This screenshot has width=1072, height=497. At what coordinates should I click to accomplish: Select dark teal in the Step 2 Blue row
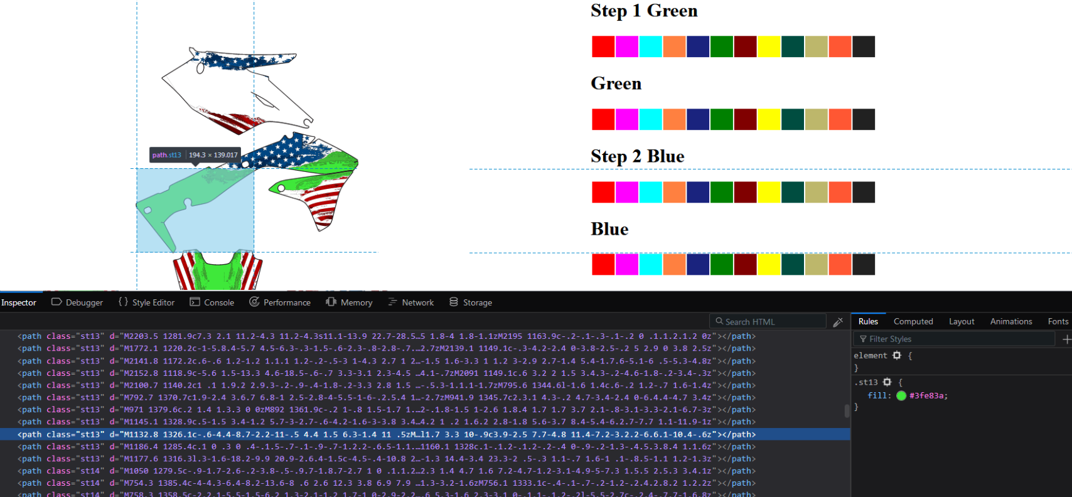point(793,192)
